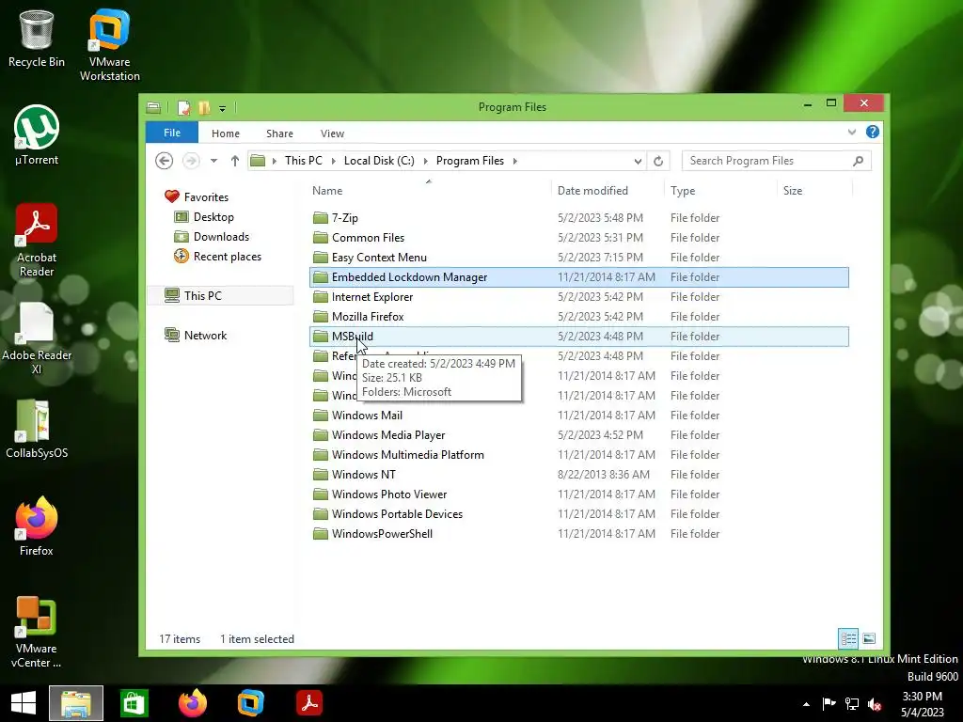Switch to Details view in status bar

coord(848,638)
